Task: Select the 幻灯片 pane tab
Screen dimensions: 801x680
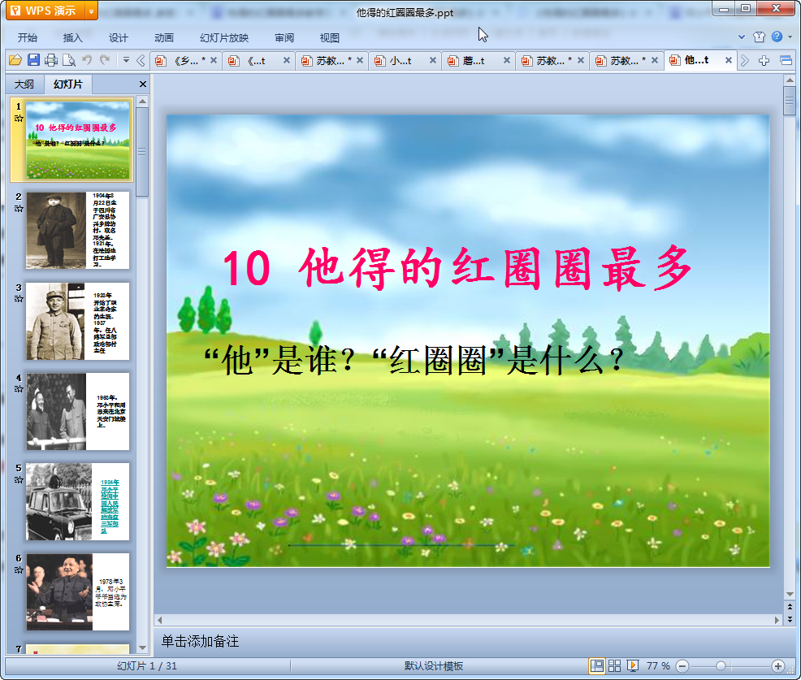Action: 67,84
